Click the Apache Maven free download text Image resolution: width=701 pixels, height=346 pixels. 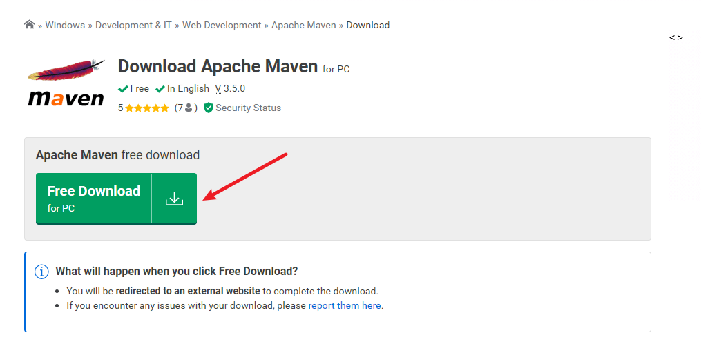pos(117,154)
